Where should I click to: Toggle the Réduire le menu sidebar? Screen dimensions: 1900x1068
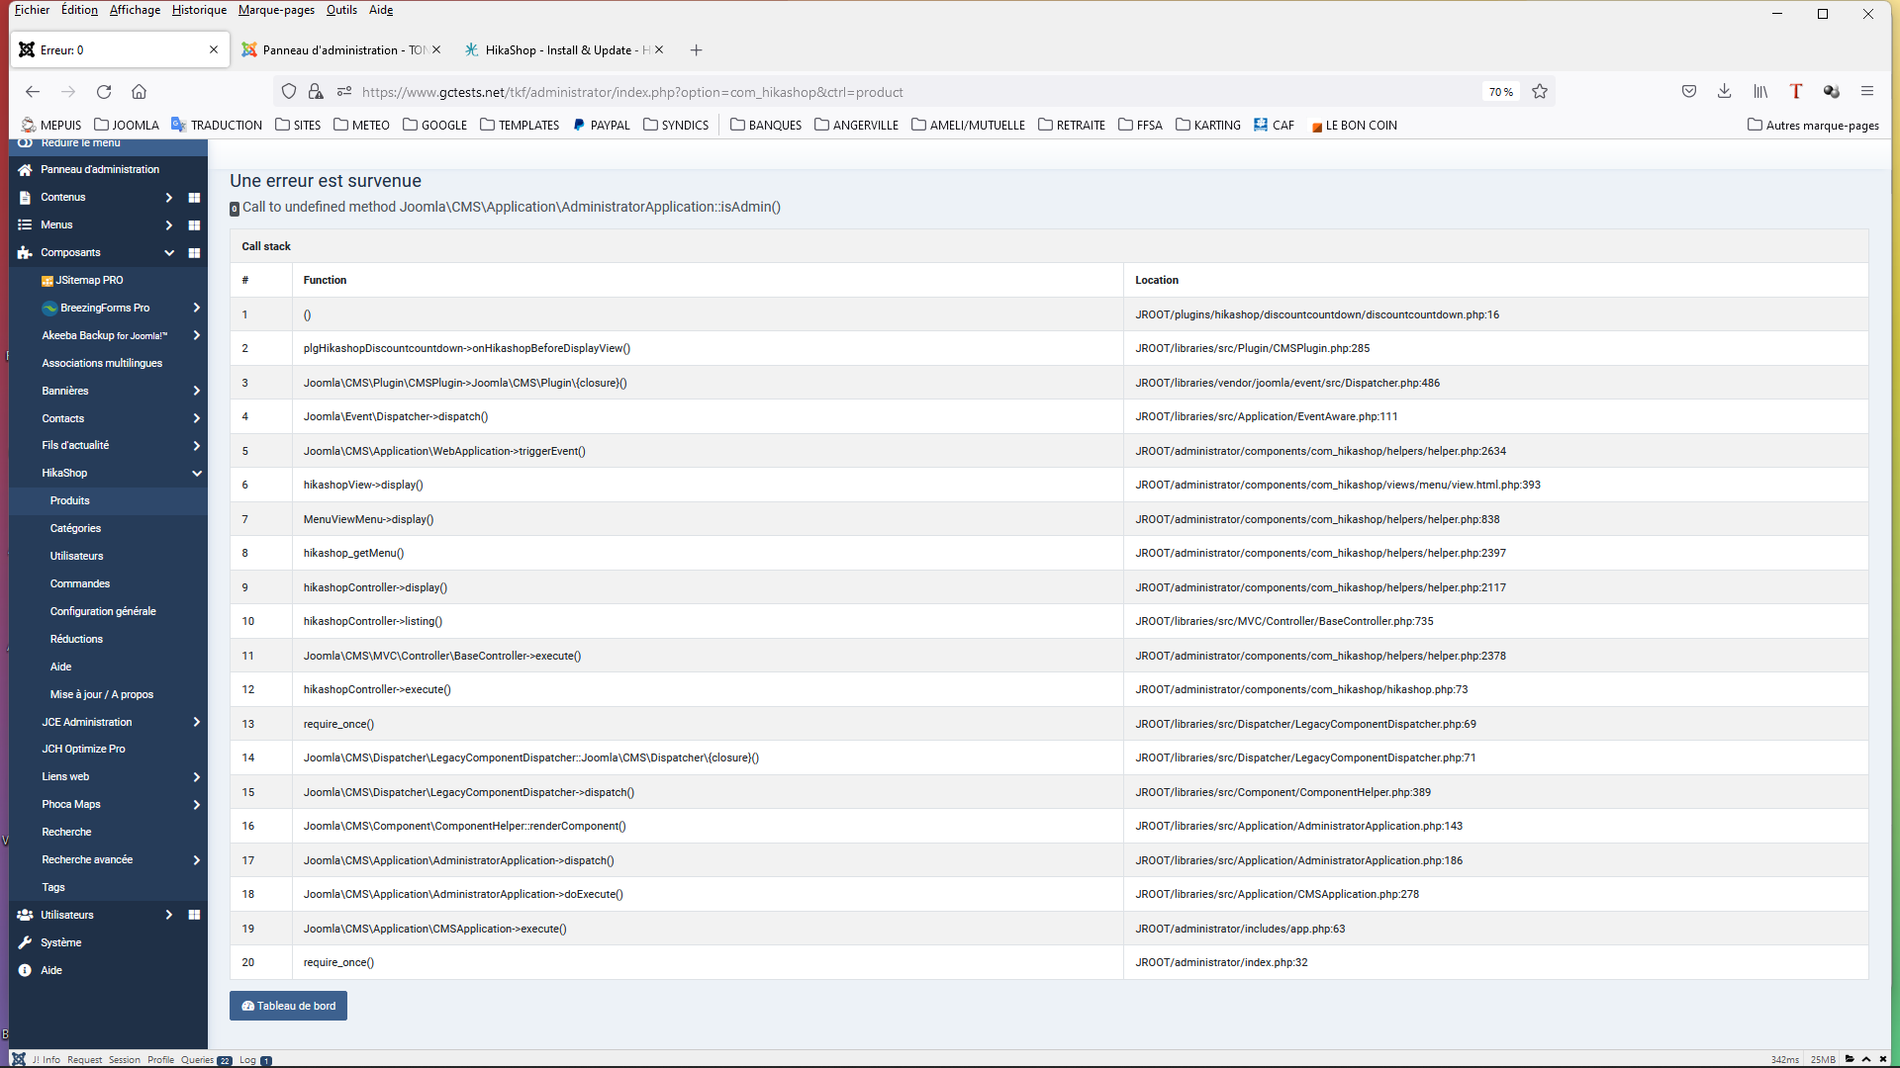pyautogui.click(x=79, y=143)
